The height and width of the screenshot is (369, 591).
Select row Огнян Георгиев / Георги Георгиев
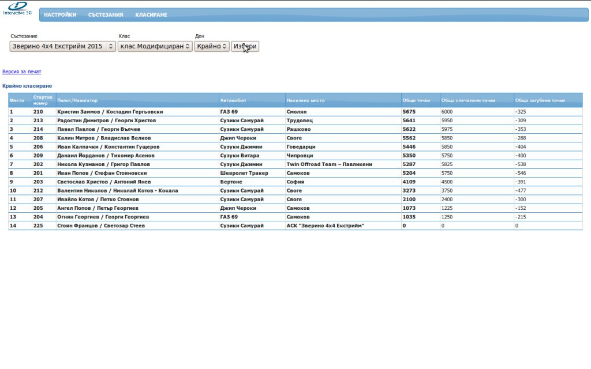295,217
